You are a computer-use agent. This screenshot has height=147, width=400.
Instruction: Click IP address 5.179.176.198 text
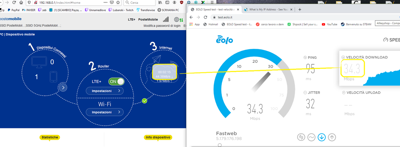pyautogui.click(x=229, y=139)
